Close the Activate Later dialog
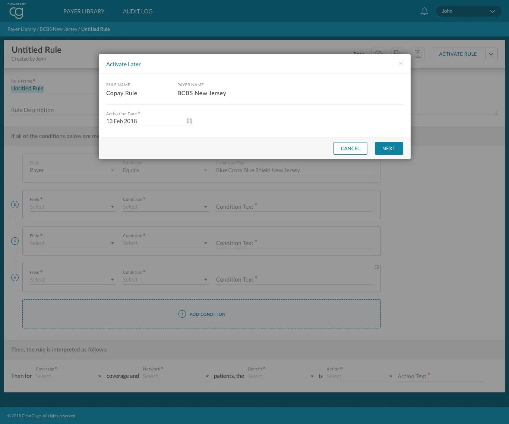 (x=401, y=64)
